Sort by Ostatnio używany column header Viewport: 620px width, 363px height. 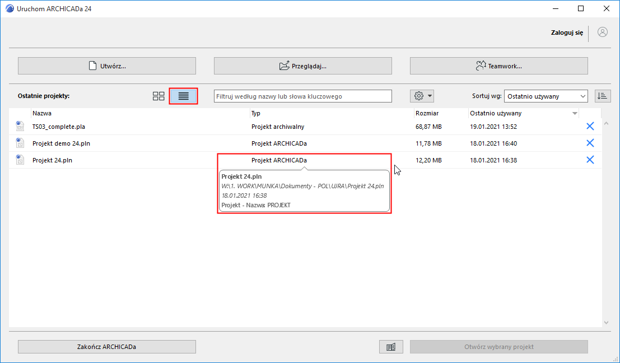click(x=496, y=113)
